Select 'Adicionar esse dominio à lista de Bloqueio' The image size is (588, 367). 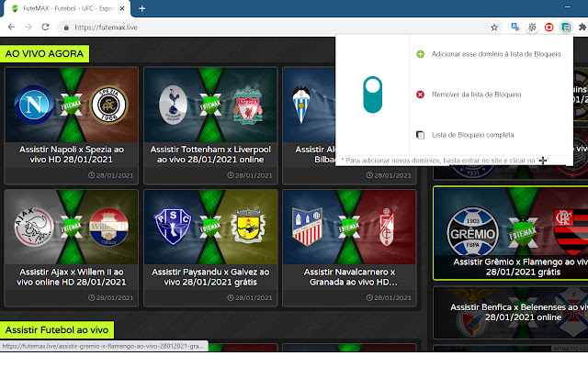[x=496, y=54]
